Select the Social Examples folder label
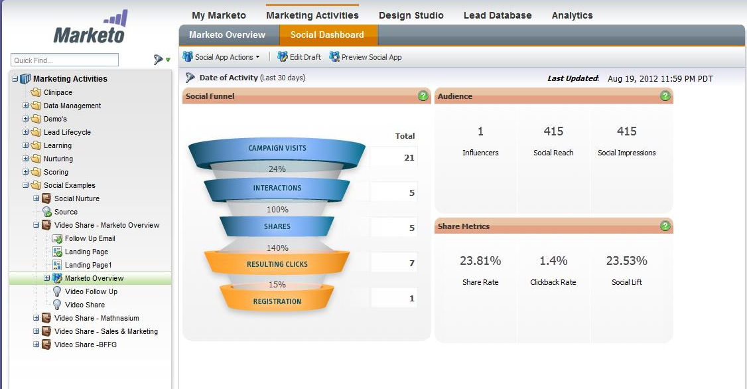The height and width of the screenshot is (389, 747). click(x=70, y=185)
